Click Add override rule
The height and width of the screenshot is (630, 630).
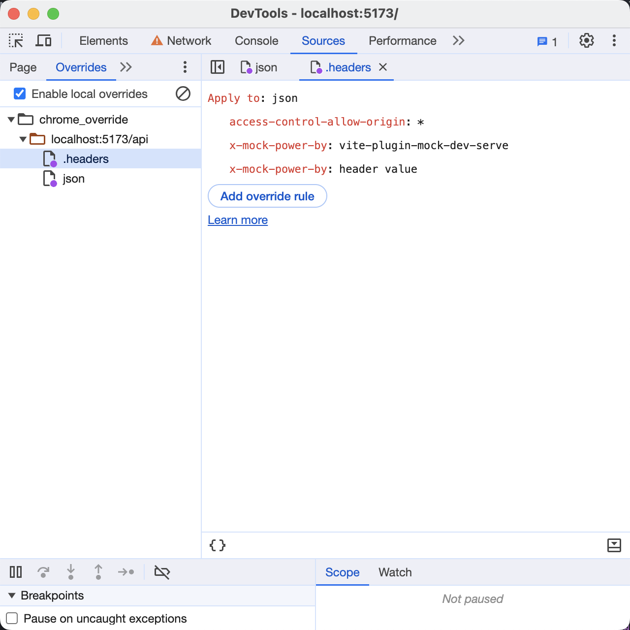pos(267,196)
